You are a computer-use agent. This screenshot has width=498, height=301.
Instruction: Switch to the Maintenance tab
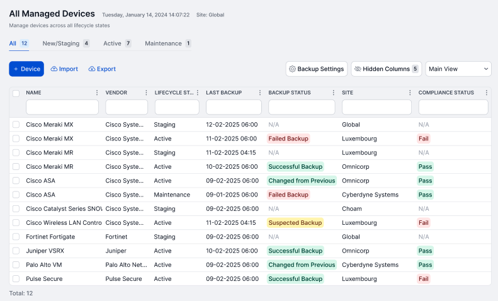167,43
